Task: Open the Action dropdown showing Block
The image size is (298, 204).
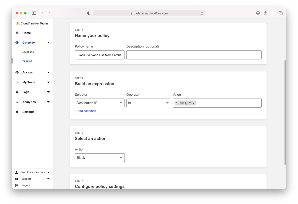Action: click(x=100, y=158)
